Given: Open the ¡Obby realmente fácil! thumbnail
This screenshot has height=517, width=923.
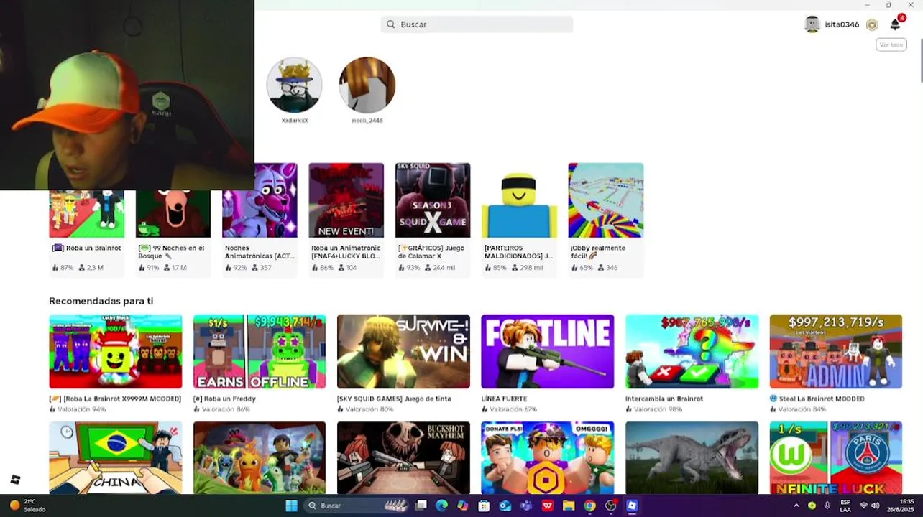Looking at the screenshot, I should point(606,200).
